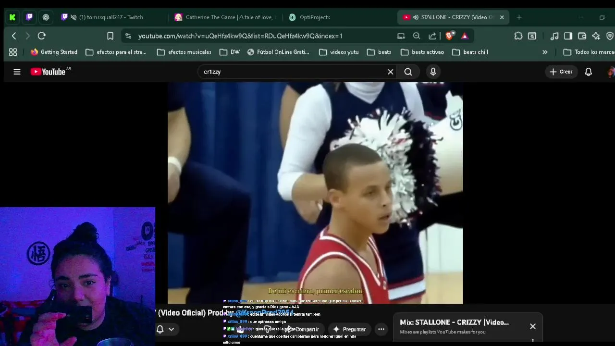This screenshot has height=346, width=615.
Task: Reload the YouTube page
Action: (42, 36)
